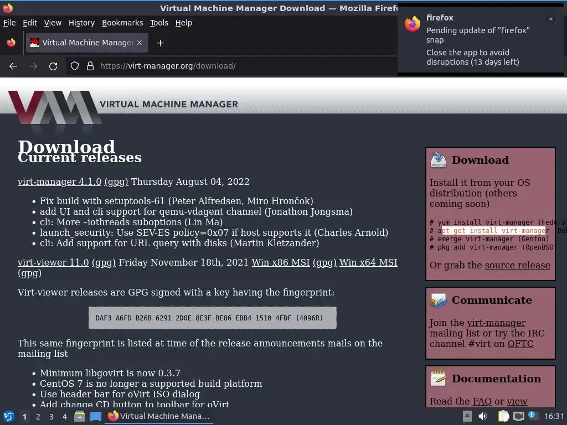
Task: Open the file manager icon in taskbar
Action: [80, 416]
